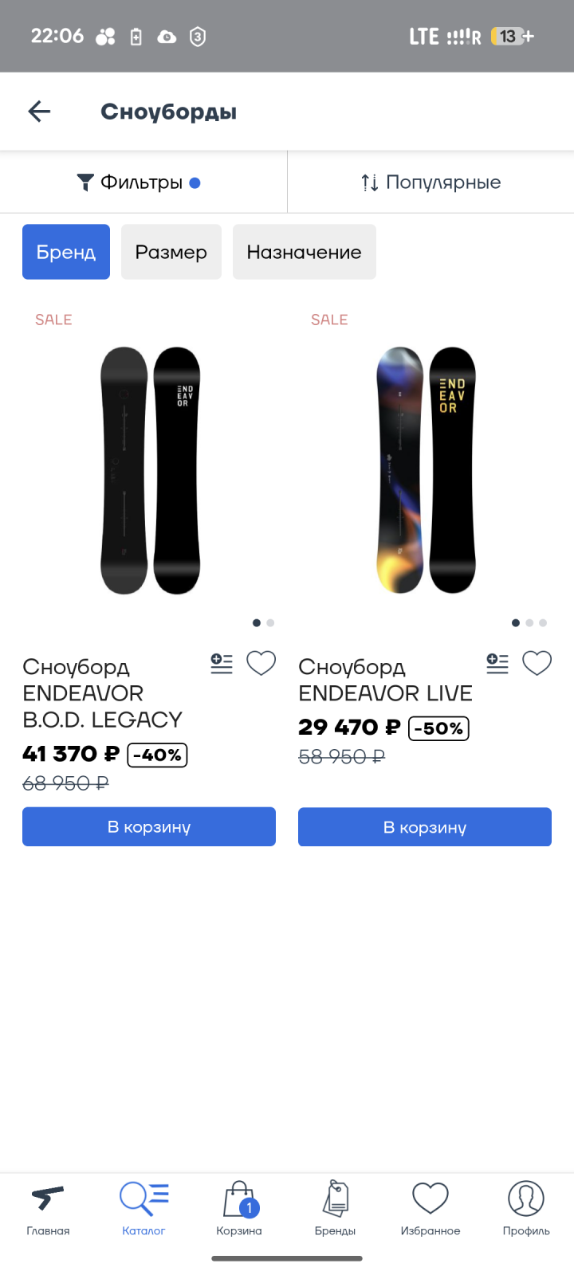The image size is (574, 1275).
Task: Open the Endeavor B.O.D. Legacy product title
Action: (x=102, y=693)
